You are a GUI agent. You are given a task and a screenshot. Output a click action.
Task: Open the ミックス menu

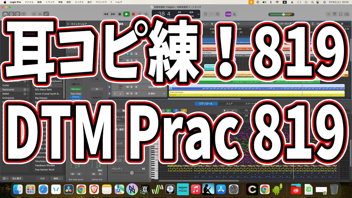click(79, 2)
